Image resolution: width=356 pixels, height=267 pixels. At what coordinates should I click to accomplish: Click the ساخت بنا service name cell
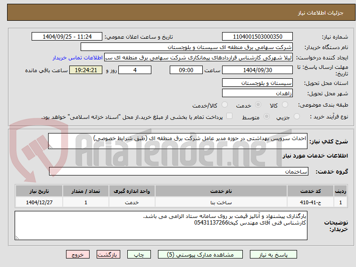(221, 202)
